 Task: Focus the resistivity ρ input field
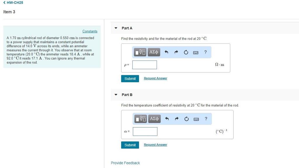[145, 65]
